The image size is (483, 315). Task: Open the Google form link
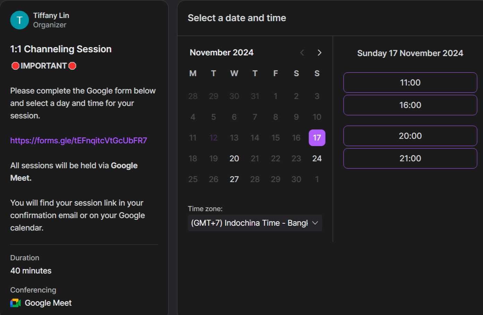(x=79, y=141)
